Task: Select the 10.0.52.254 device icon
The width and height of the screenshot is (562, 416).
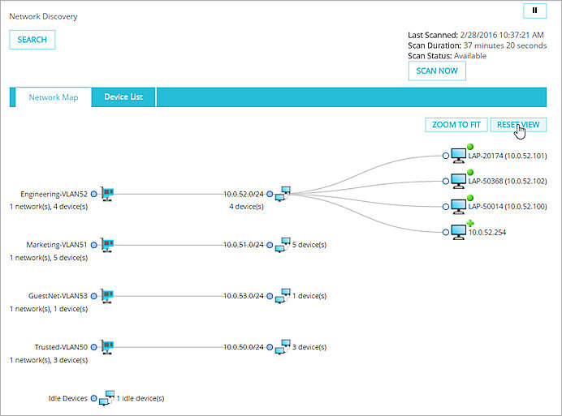Action: [x=459, y=232]
